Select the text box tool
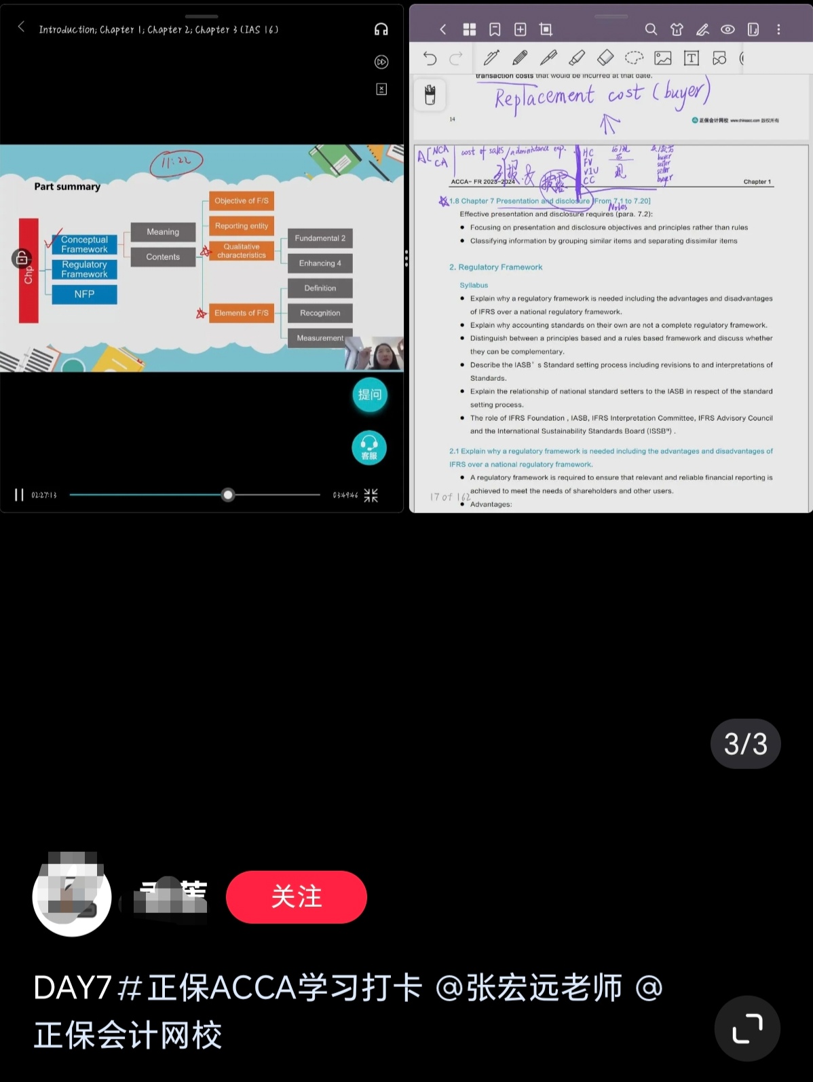813x1082 pixels. coord(691,58)
